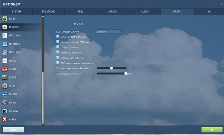The width and height of the screenshot is (224, 135).
Task: Go to the AUDIO tab
Action: tap(145, 11)
